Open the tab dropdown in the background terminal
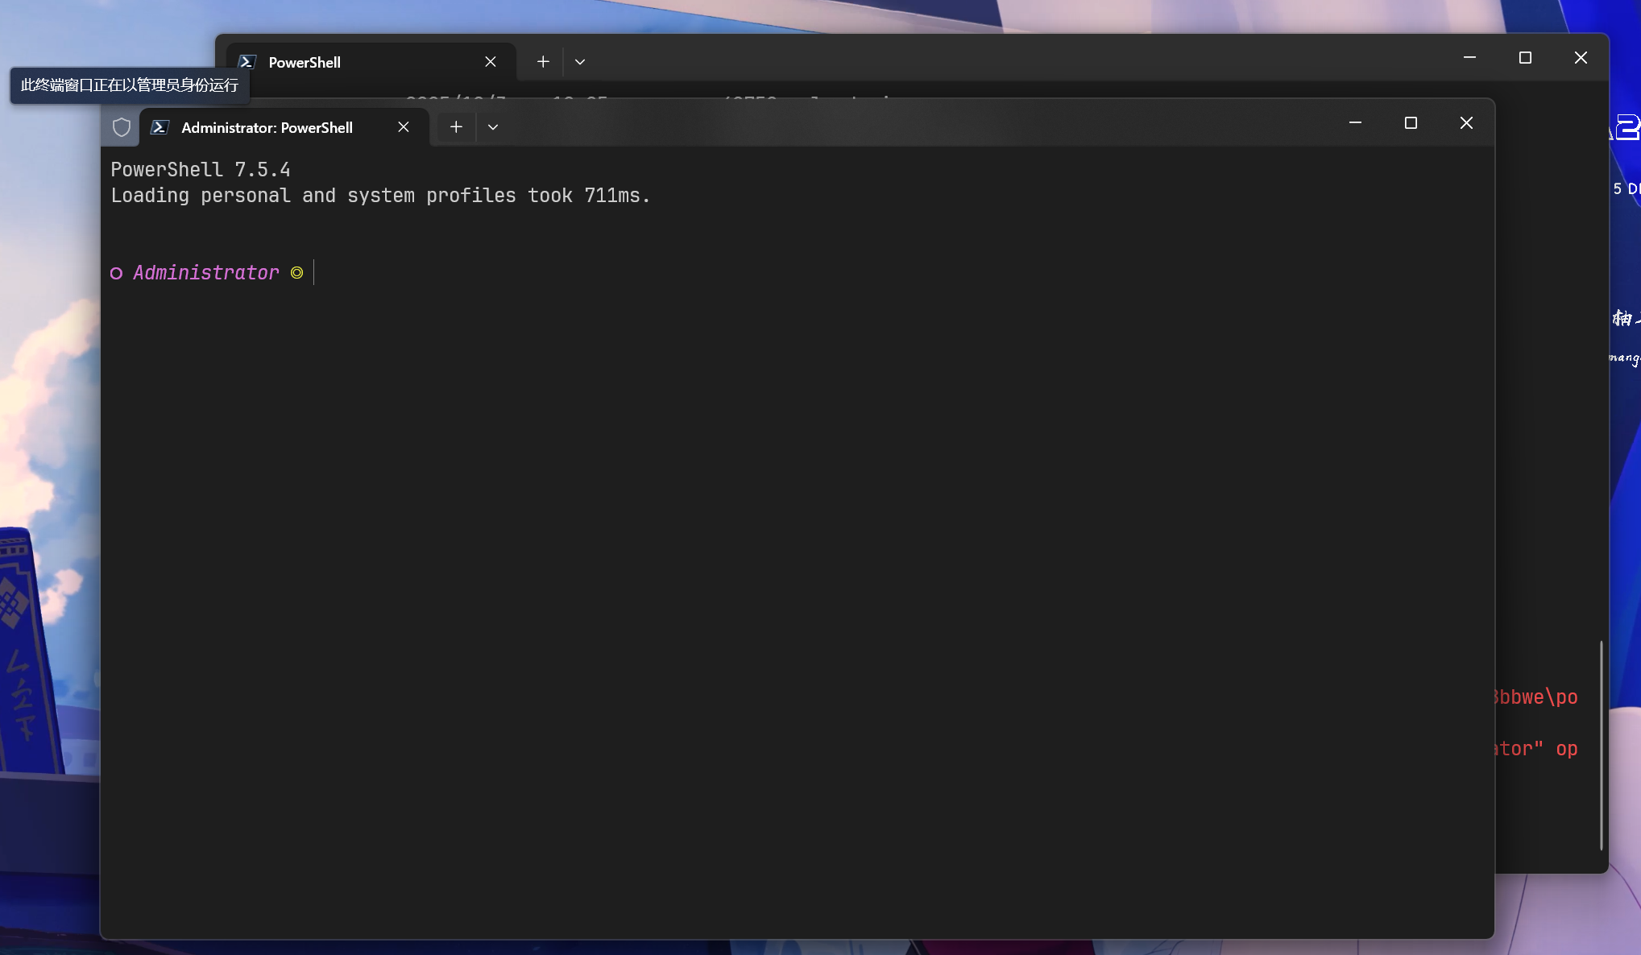Screen dimensions: 1641x955 point(579,61)
